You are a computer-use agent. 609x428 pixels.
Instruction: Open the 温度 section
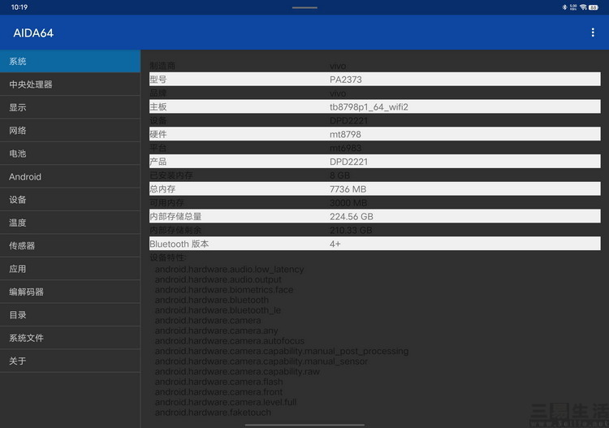point(70,223)
